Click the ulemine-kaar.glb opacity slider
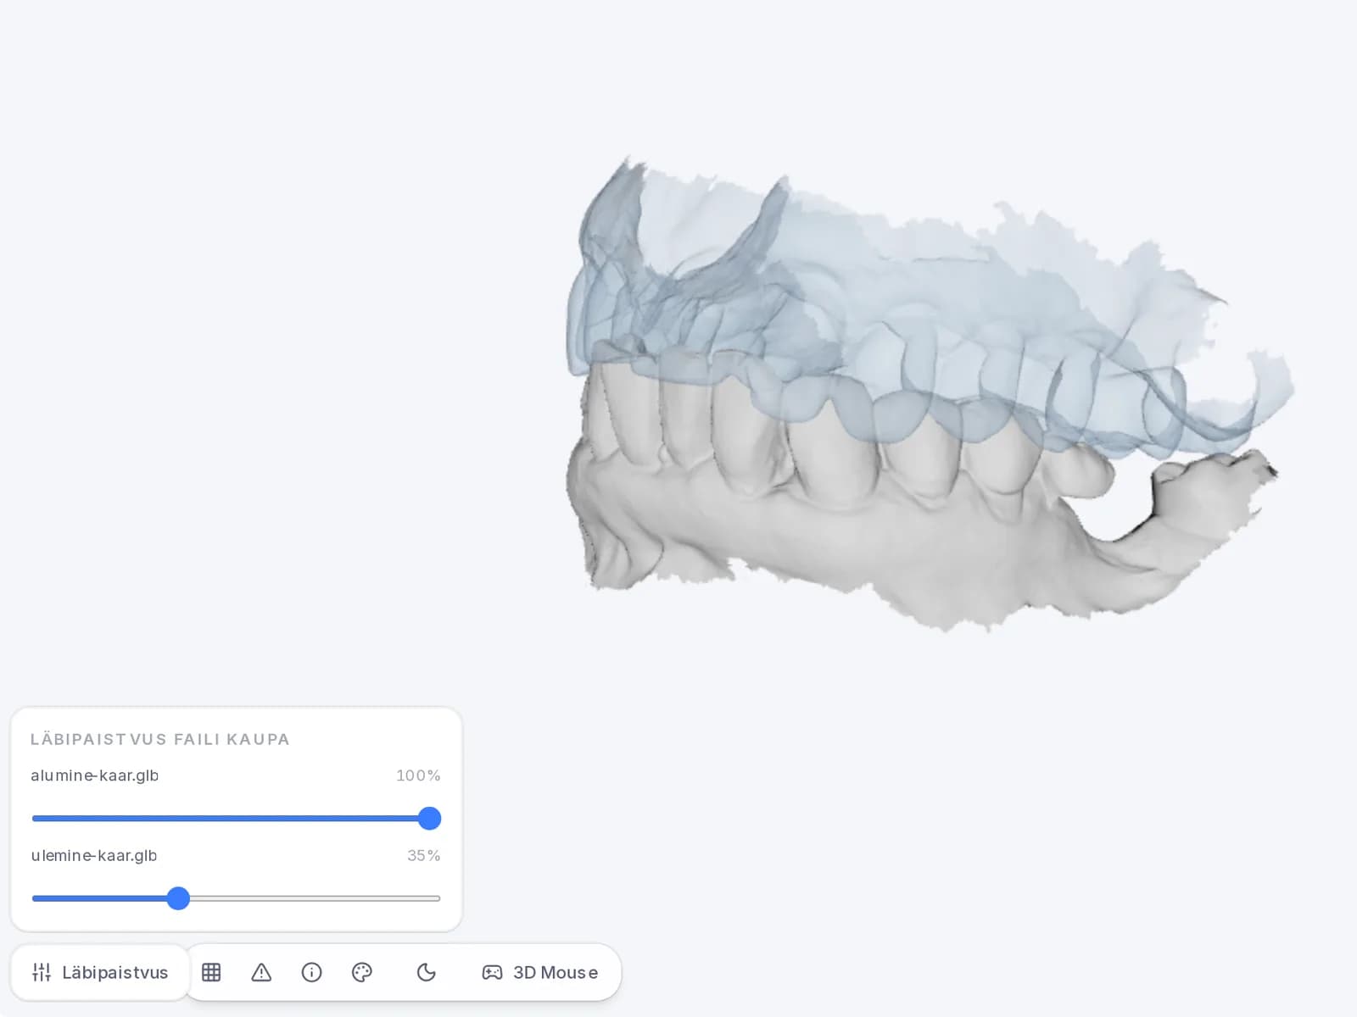Viewport: 1357px width, 1017px height. [236, 898]
